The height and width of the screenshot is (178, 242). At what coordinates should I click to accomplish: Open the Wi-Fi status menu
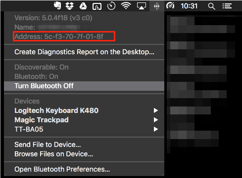coord(126,6)
